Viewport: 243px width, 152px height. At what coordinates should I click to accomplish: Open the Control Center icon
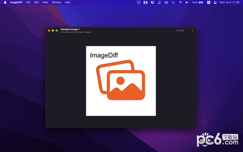[215, 2]
